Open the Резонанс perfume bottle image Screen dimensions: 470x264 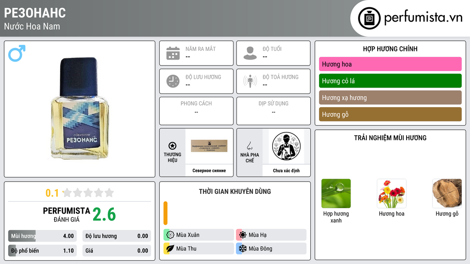click(x=79, y=108)
